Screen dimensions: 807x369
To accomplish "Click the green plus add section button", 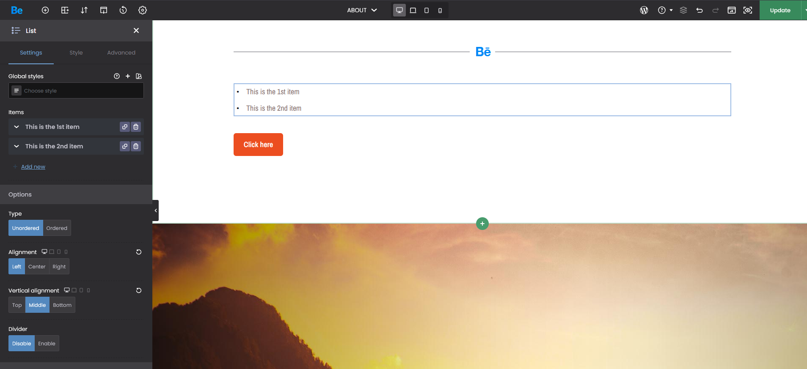I will (482, 224).
